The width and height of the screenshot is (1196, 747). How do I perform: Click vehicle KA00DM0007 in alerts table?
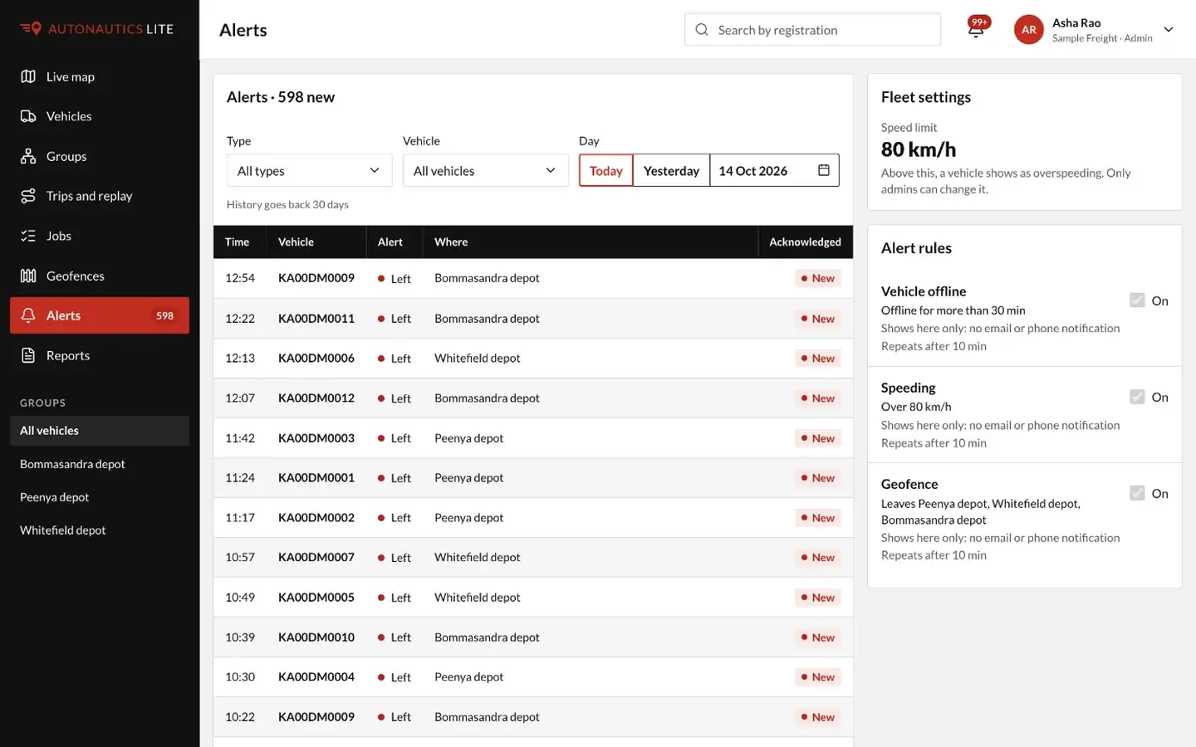click(x=316, y=557)
